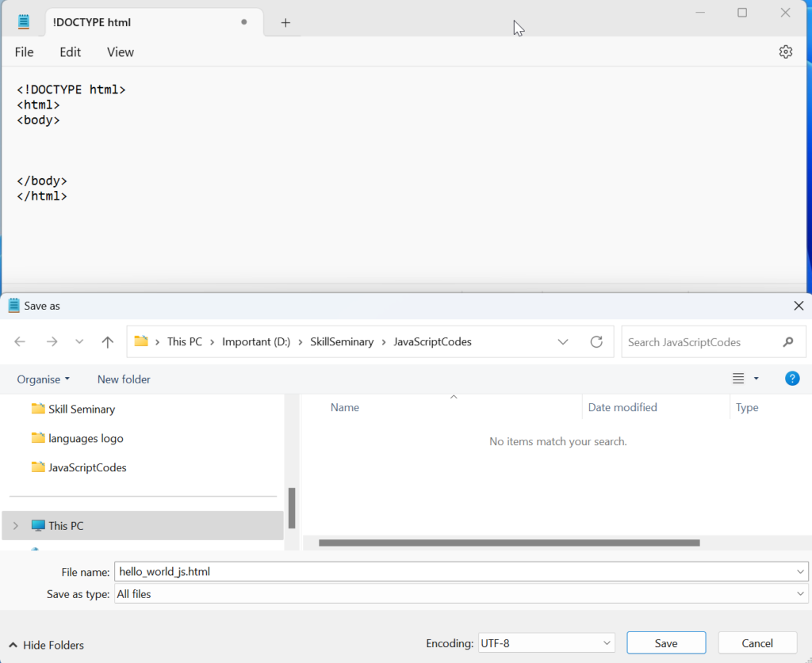Screen dimensions: 812x663
Task: Expand the This PC tree node
Action: click(16, 525)
